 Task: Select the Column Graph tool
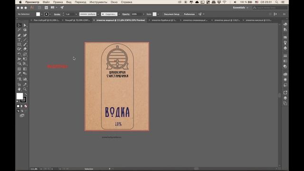click(25, 79)
